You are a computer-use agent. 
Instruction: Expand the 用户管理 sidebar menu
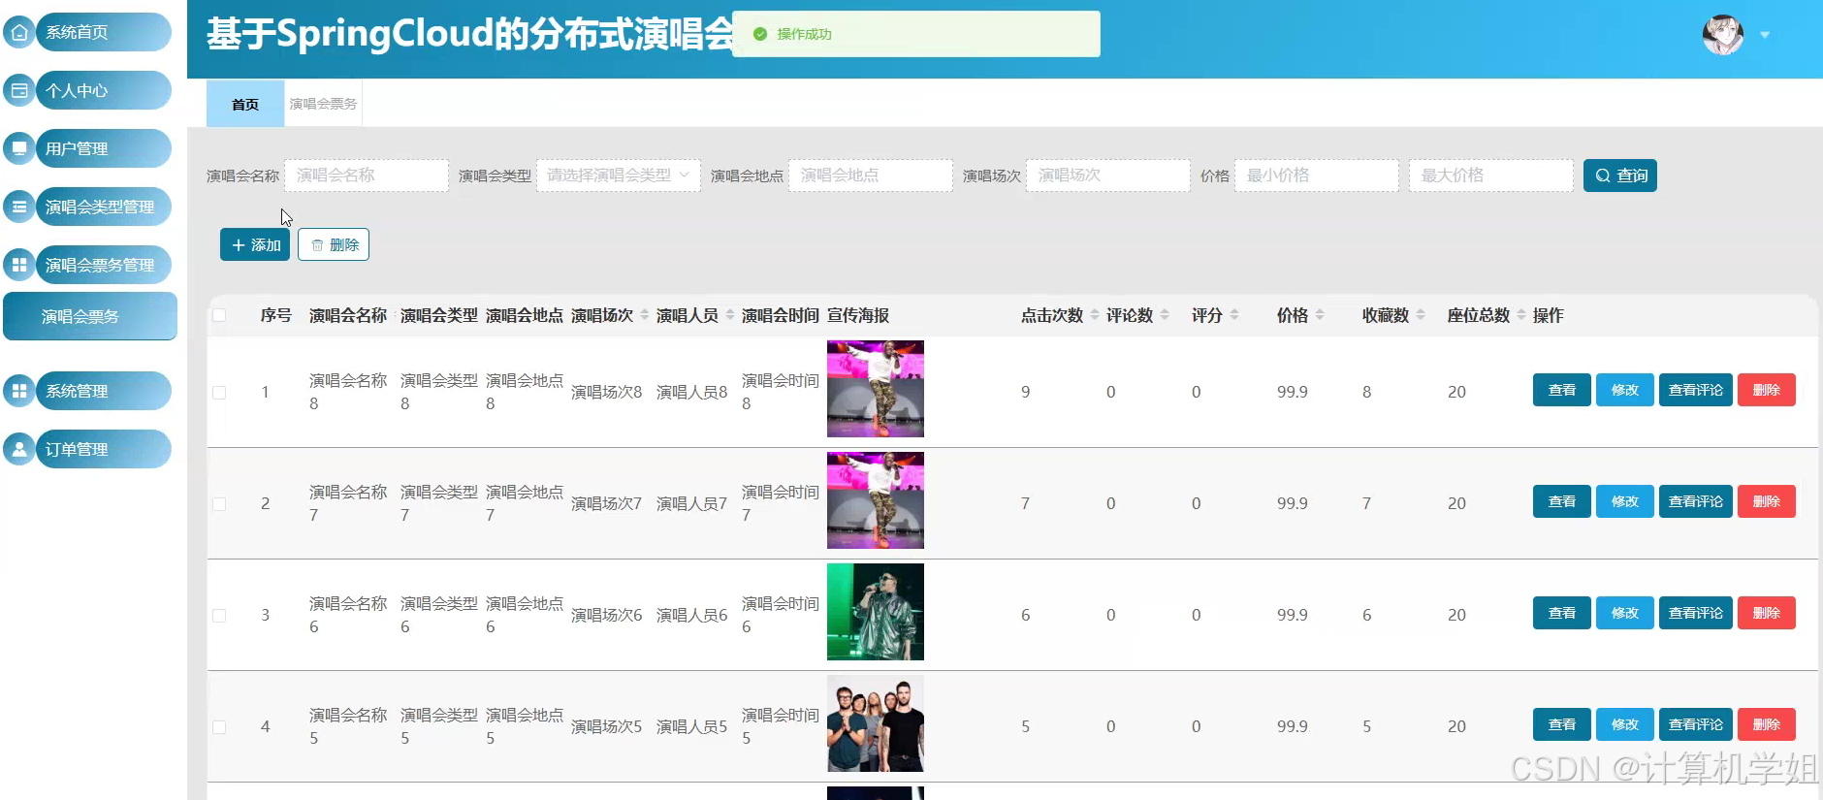click(103, 148)
